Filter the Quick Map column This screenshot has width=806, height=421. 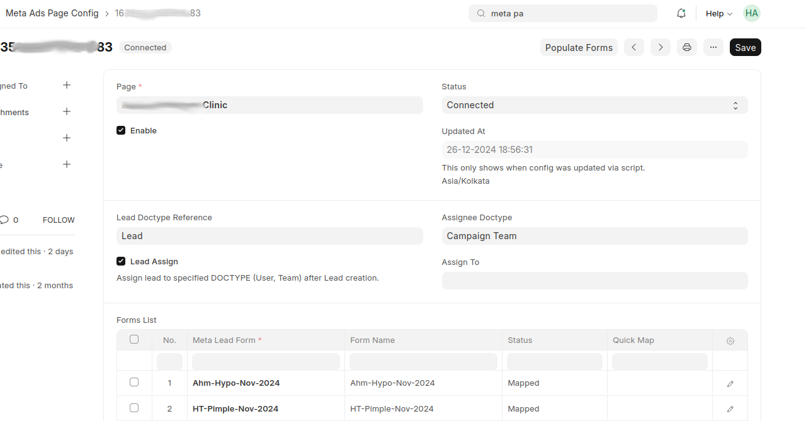659,361
